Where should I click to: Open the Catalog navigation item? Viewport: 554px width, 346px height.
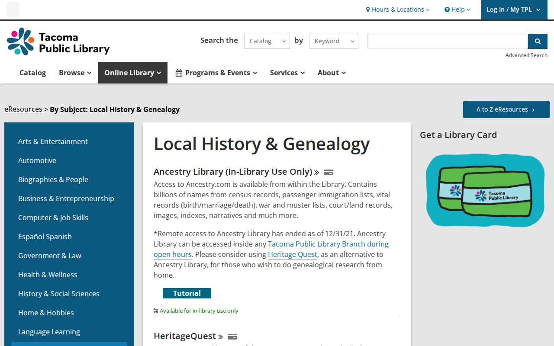32,73
